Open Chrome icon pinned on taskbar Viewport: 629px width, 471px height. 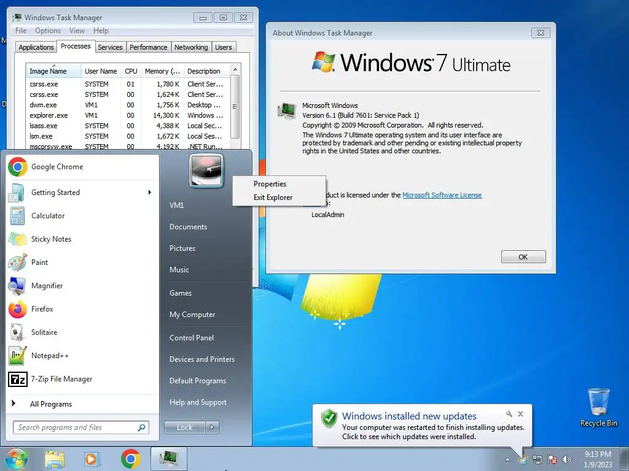pyautogui.click(x=130, y=459)
